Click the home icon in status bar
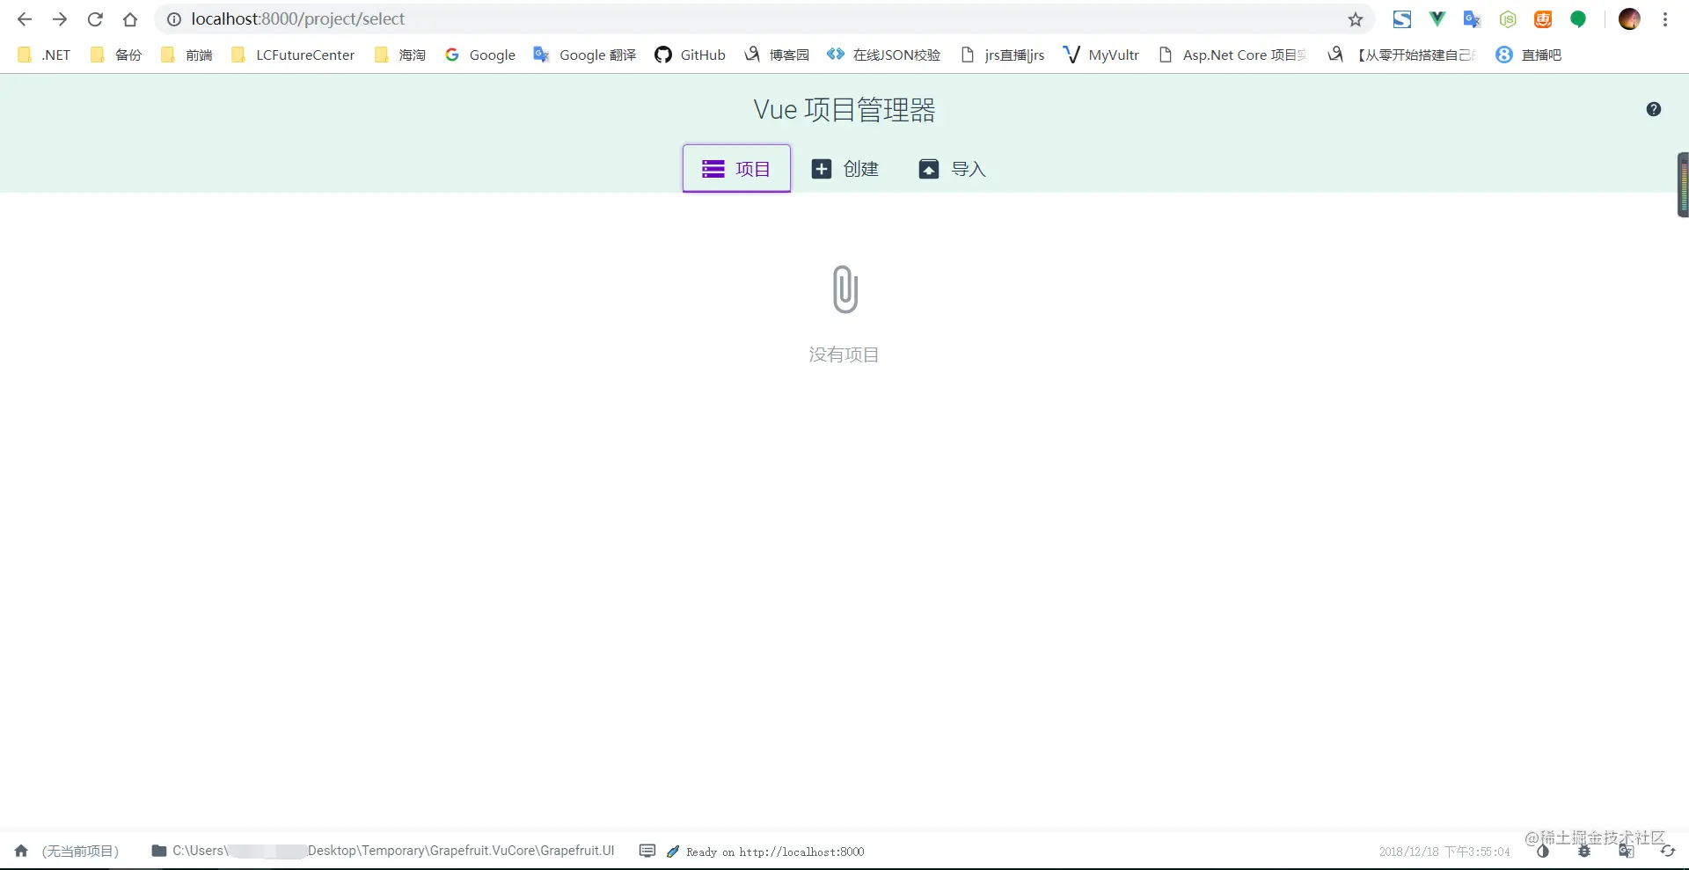 (x=21, y=851)
